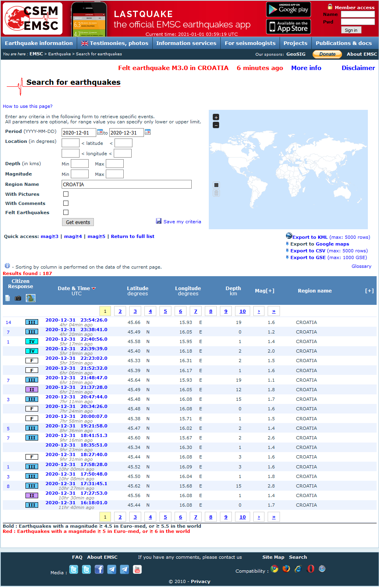Viewport: 379px width, 587px height.
Task: Click the member Name input field
Action: tap(358, 14)
